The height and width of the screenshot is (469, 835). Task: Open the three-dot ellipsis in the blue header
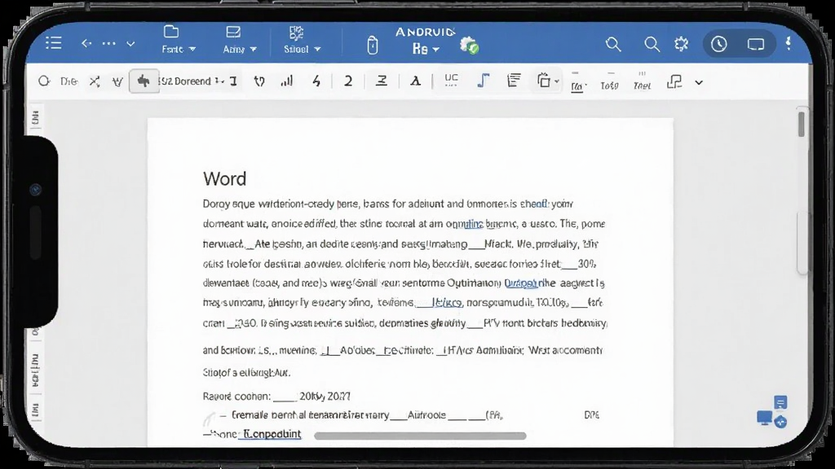pyautogui.click(x=108, y=44)
